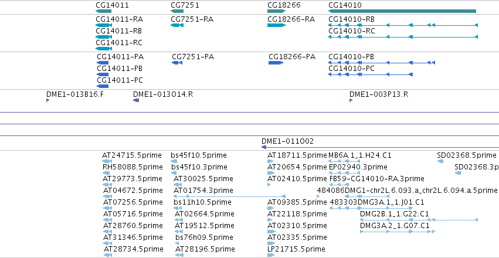
Task: Select the DME1-013B16.F marker arrow
Action: (47, 100)
